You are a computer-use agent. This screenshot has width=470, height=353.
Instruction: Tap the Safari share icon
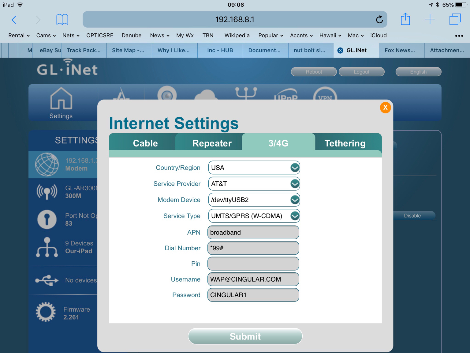[405, 19]
